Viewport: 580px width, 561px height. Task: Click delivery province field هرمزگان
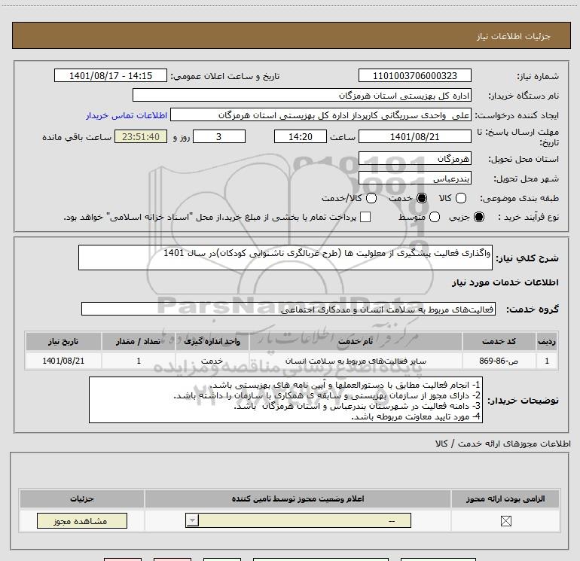click(x=414, y=159)
